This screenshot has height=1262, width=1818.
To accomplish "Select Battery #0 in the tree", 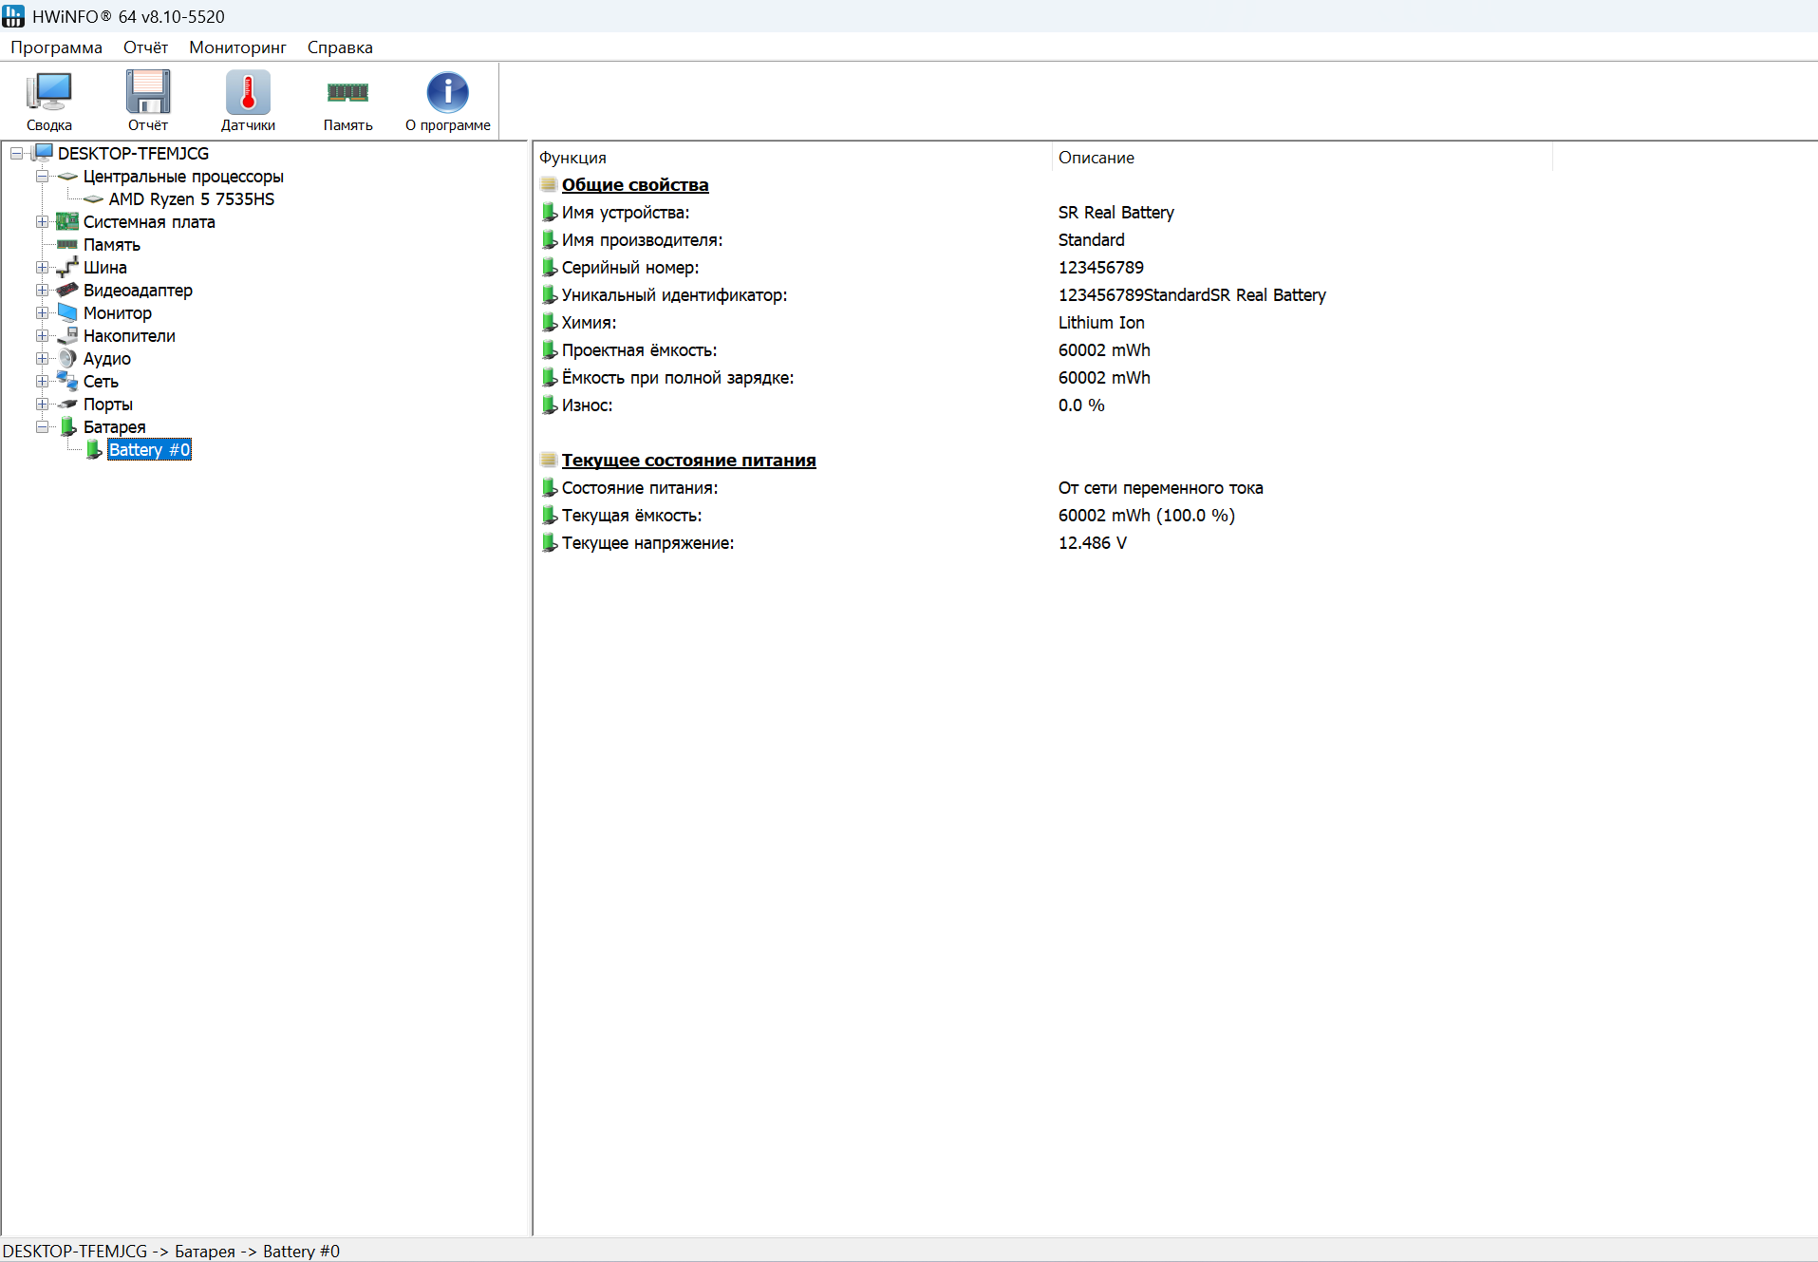I will pos(149,450).
